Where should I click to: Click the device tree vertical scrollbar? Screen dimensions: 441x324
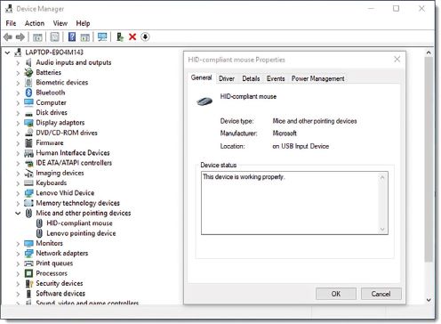429,159
